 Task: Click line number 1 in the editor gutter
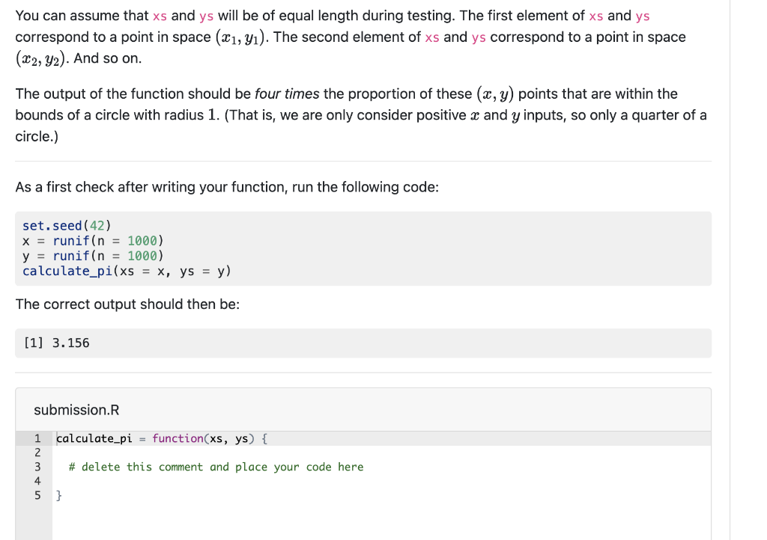click(x=37, y=438)
